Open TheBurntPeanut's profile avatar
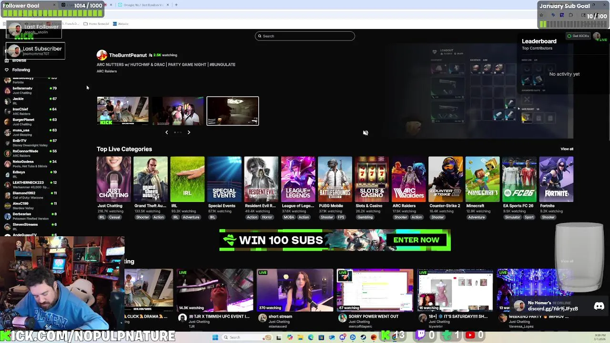 (102, 55)
